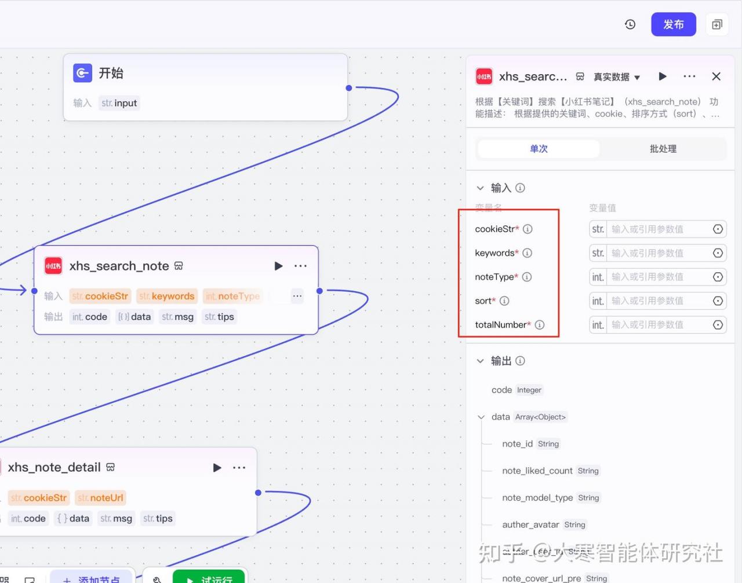Viewport: 742px width, 583px height.
Task: Click noteUrl input tag on xhs_note_detail node
Action: 100,497
